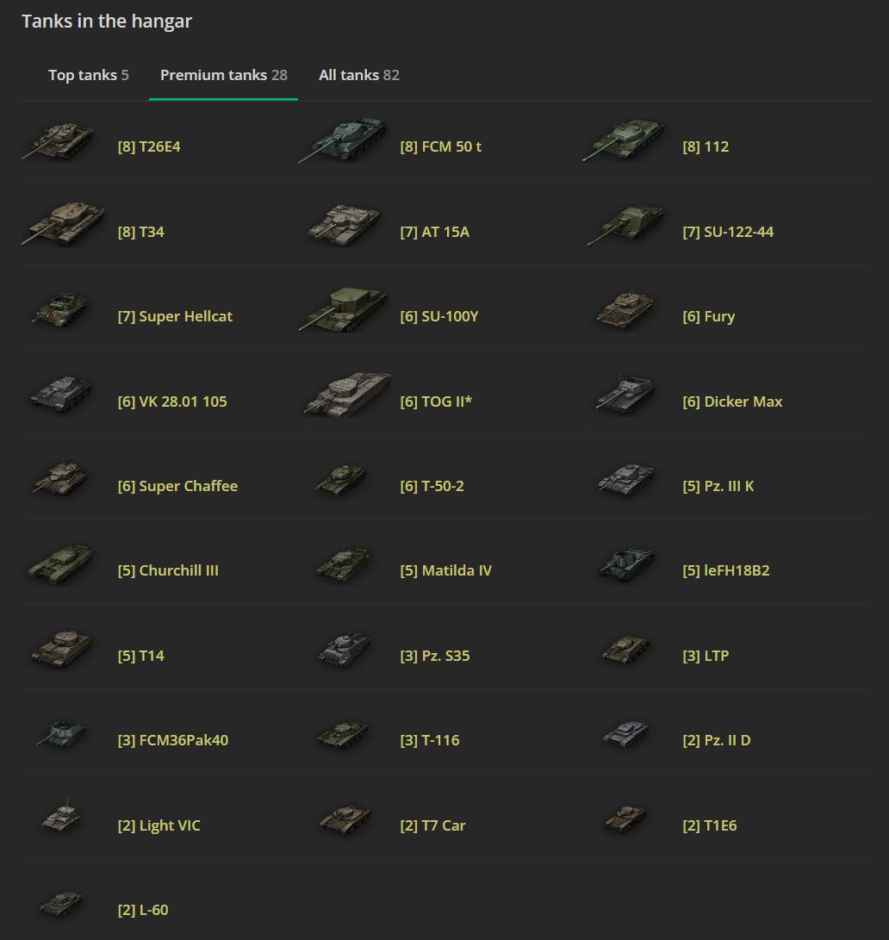Open the [6] Fury tank link
The image size is (889, 940).
(x=708, y=316)
